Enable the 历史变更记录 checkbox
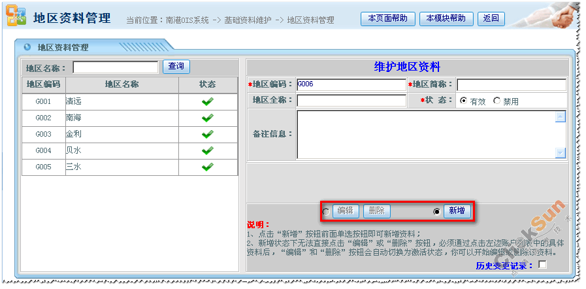Screen dimensions: 586x289 pos(542,265)
